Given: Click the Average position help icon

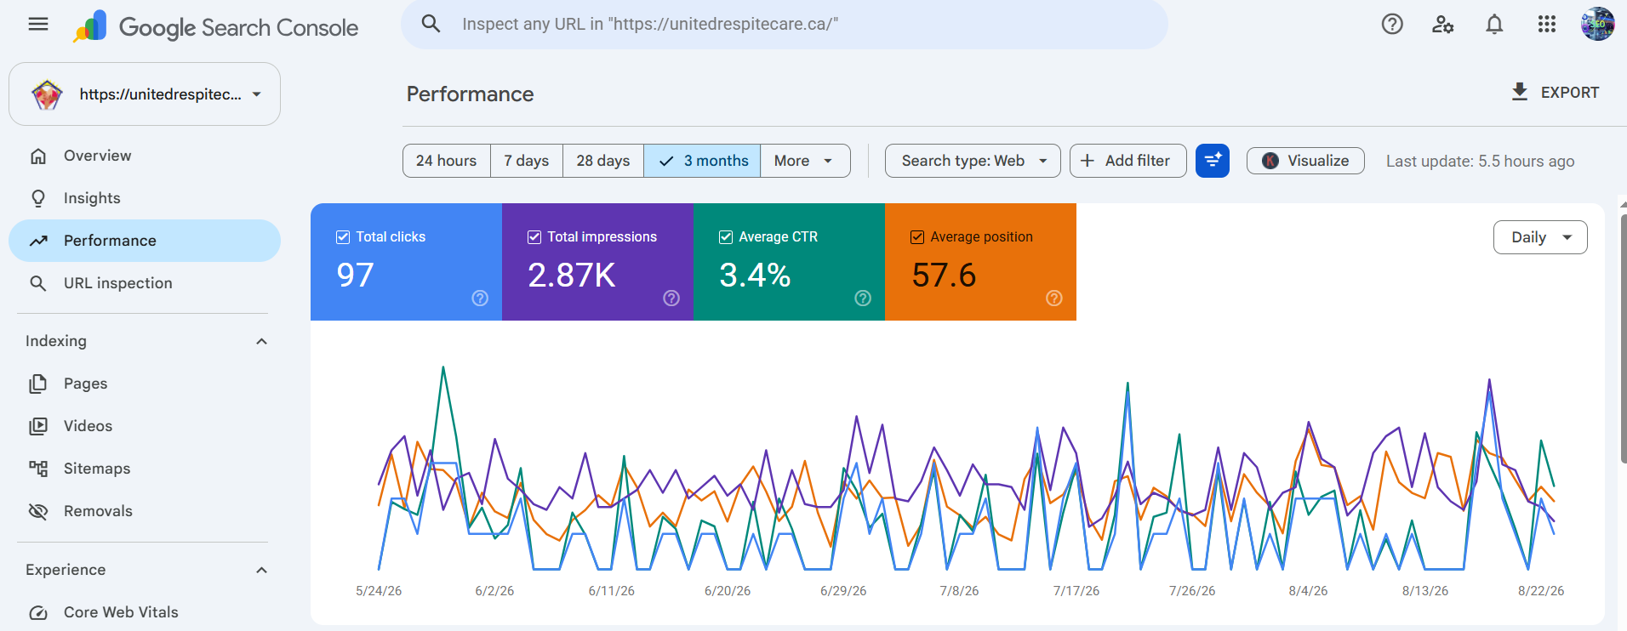Looking at the screenshot, I should click(x=1054, y=298).
